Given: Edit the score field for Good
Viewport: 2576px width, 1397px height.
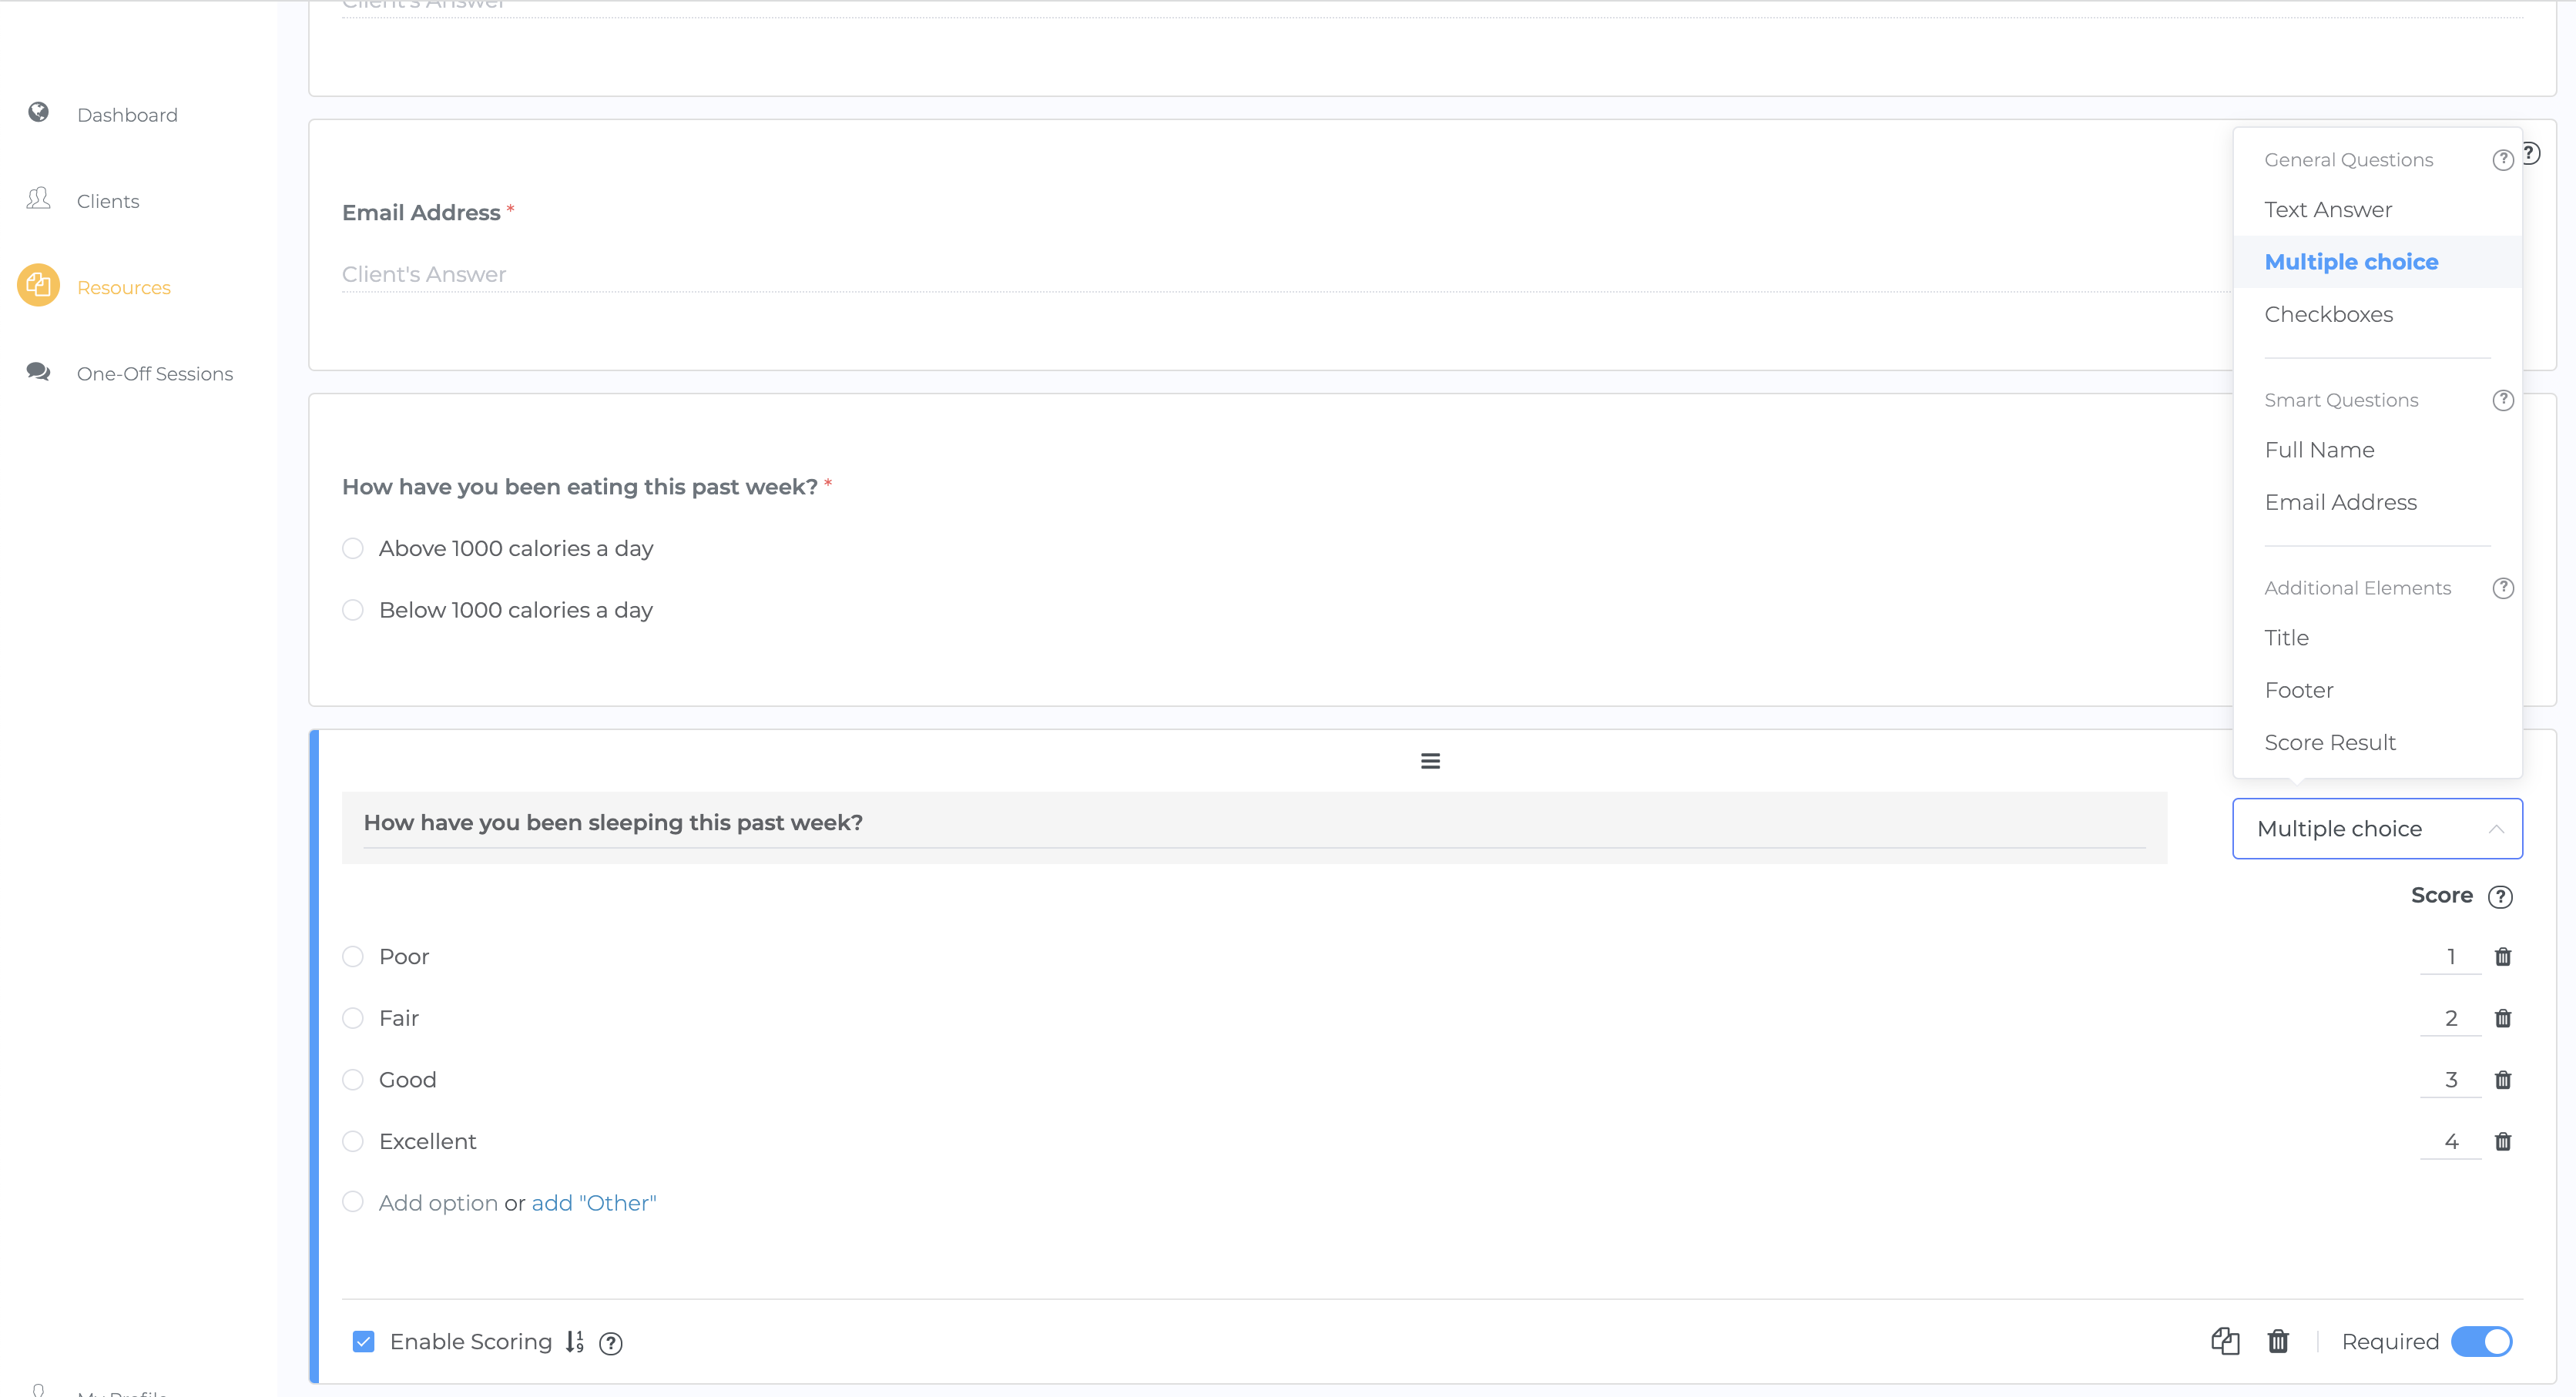Looking at the screenshot, I should tap(2450, 1080).
